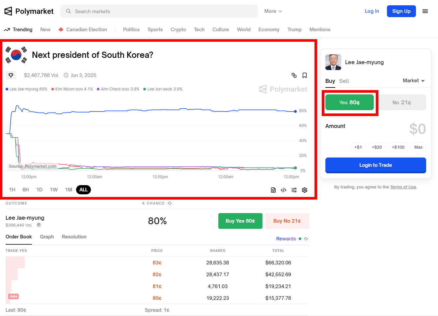Focus the Search markets field
The width and height of the screenshot is (438, 316).
click(x=159, y=11)
